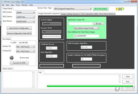Open the Secure Boot Type dropdown
Image resolution: width=138 pixels, height=94 pixels.
[73, 9]
